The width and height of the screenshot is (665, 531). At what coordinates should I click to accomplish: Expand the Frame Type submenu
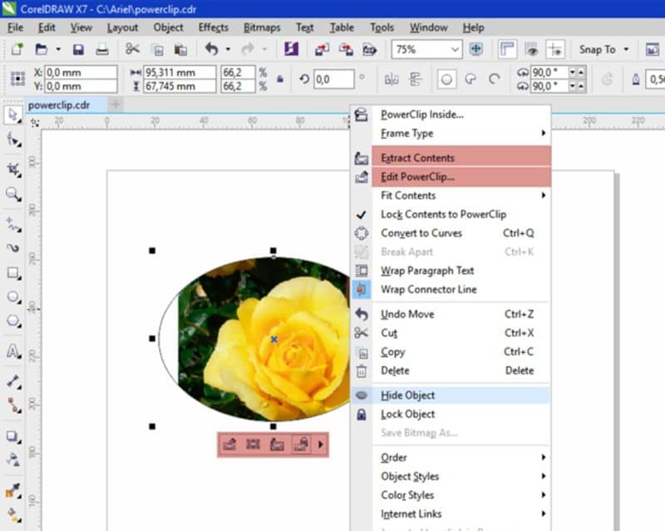coord(461,133)
